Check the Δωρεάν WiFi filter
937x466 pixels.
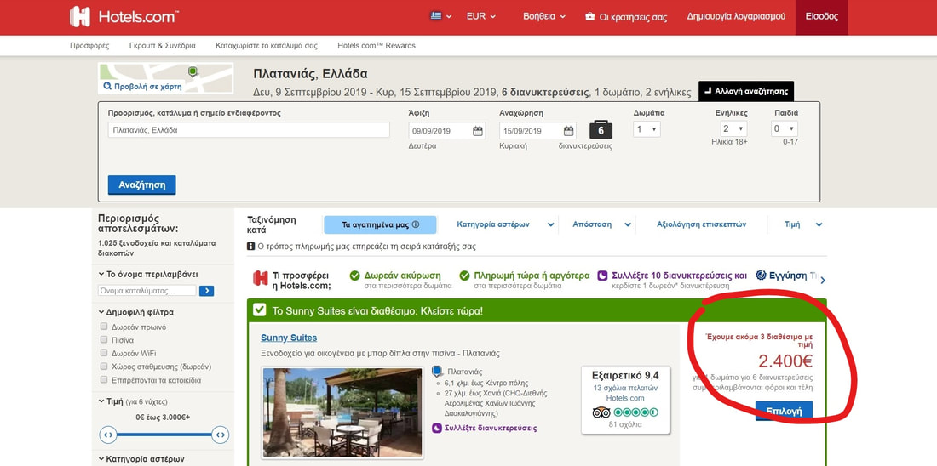(104, 353)
